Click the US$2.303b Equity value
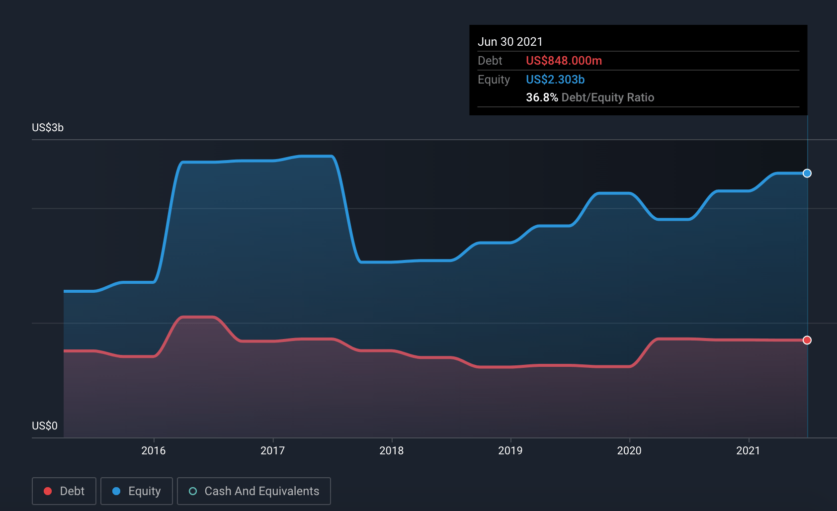 click(x=555, y=79)
